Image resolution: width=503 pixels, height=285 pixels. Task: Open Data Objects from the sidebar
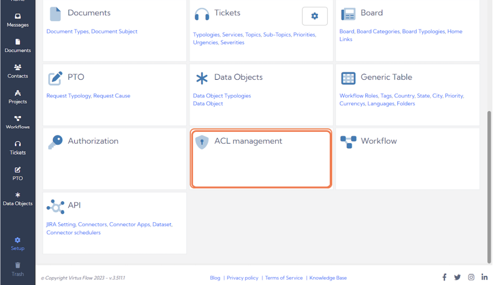click(x=17, y=199)
